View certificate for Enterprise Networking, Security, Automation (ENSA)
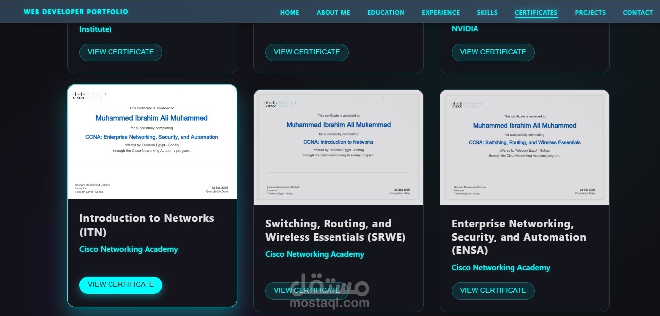The width and height of the screenshot is (660, 316). point(493,291)
